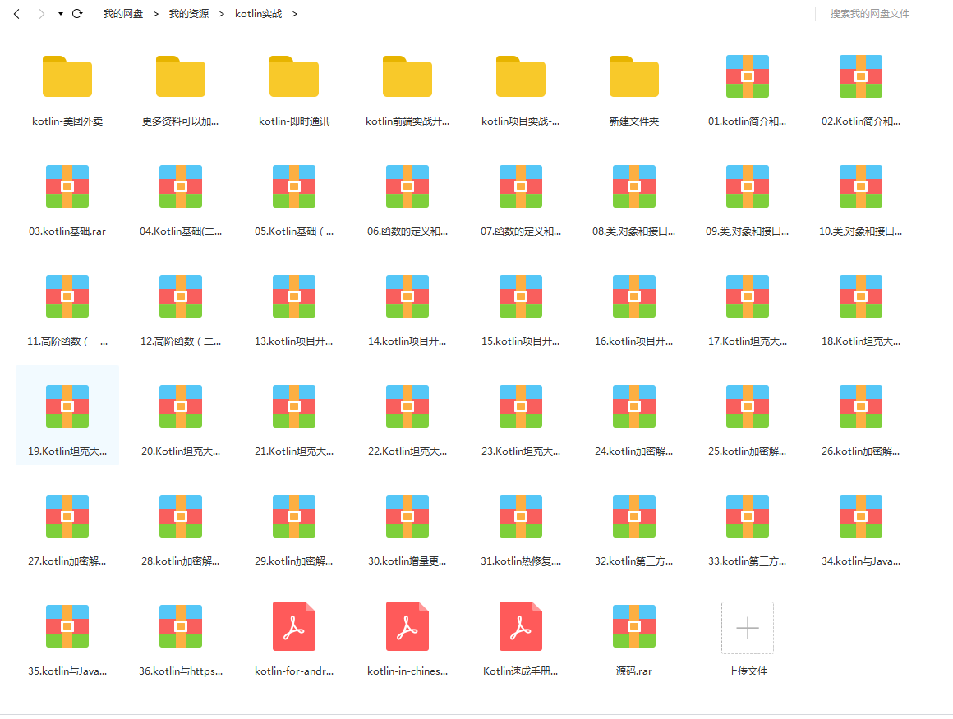The image size is (953, 719).
Task: Select archive 36.kotlin与https...
Action: coord(181,626)
